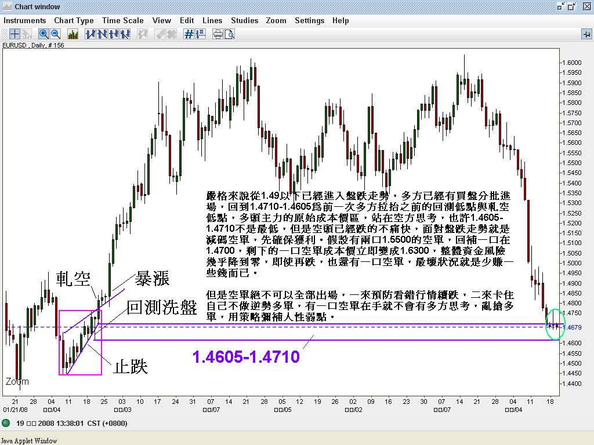Toggle the chart grid icon
This screenshot has width=594, height=445.
(189, 34)
